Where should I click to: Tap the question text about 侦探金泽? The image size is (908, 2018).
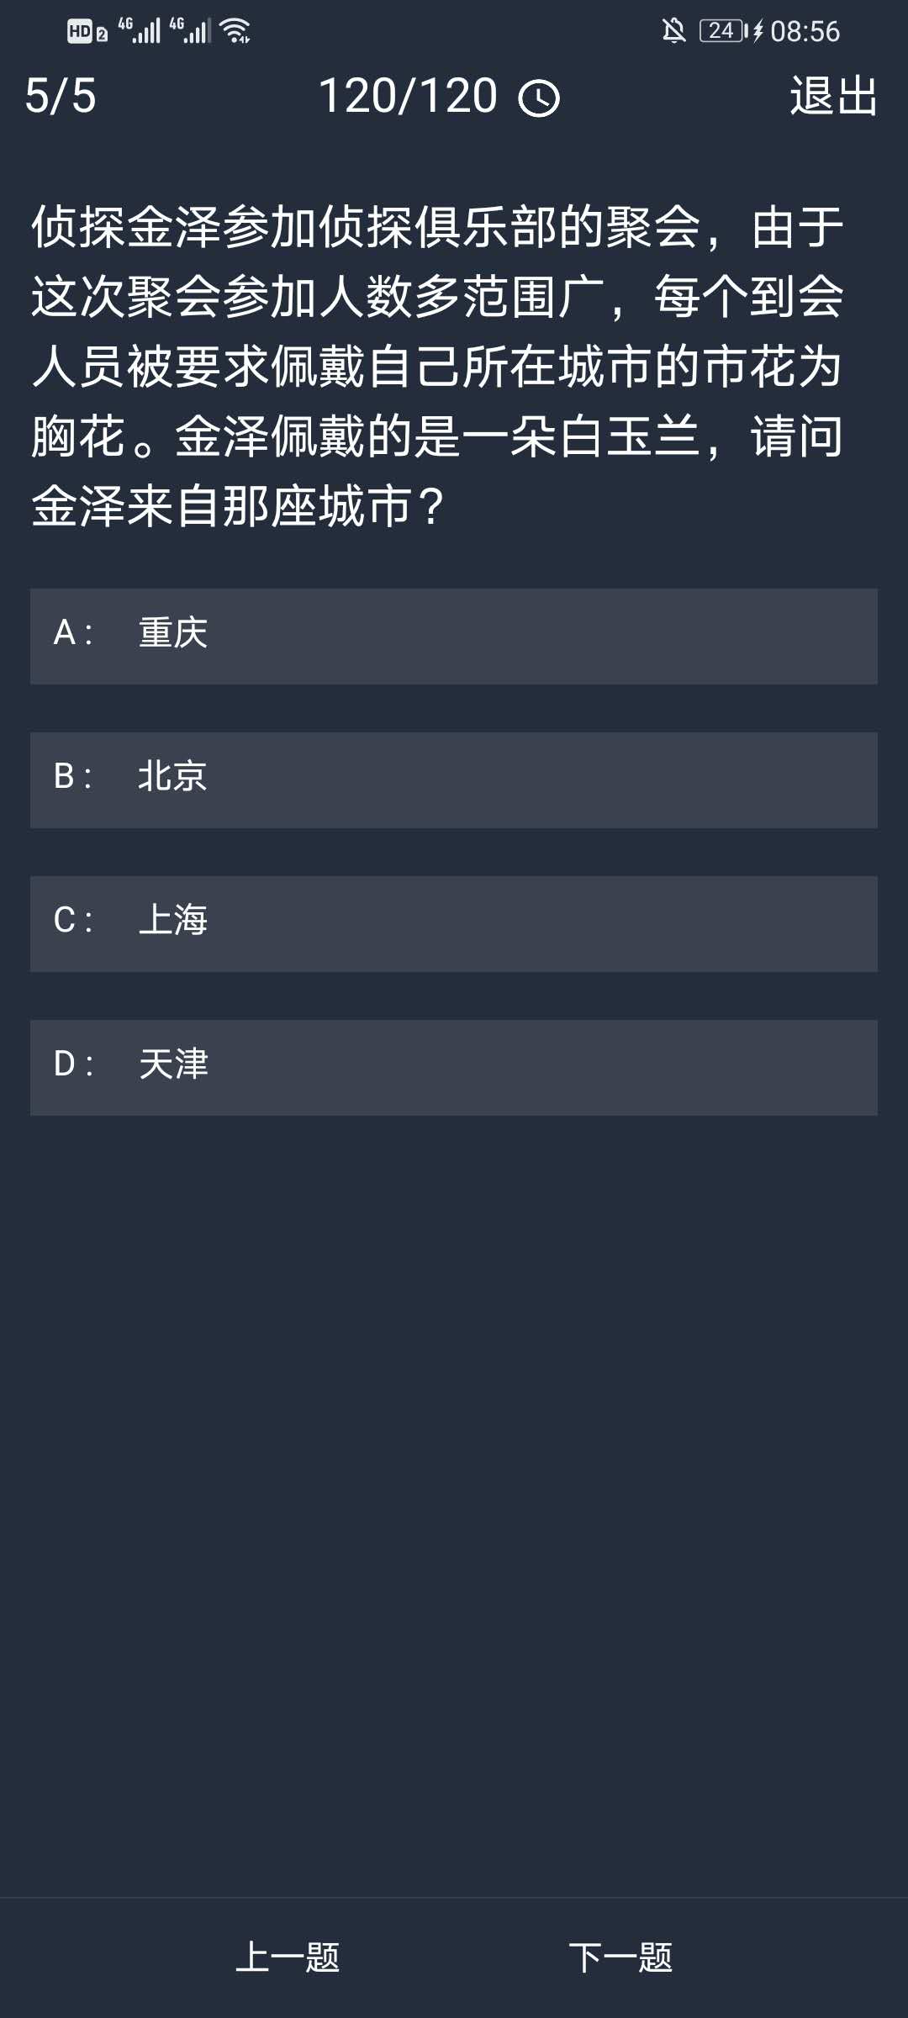point(437,367)
